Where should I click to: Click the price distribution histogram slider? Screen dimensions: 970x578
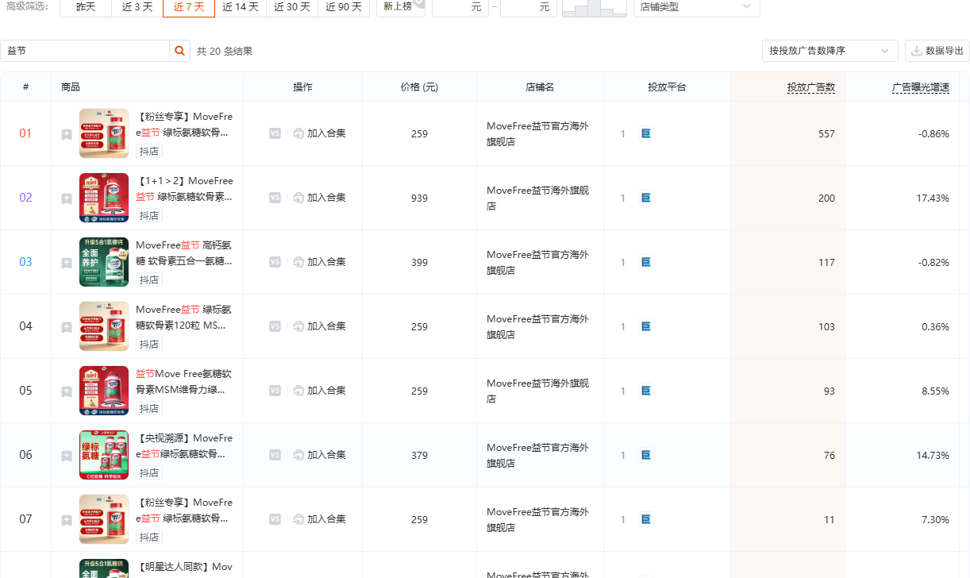(595, 8)
